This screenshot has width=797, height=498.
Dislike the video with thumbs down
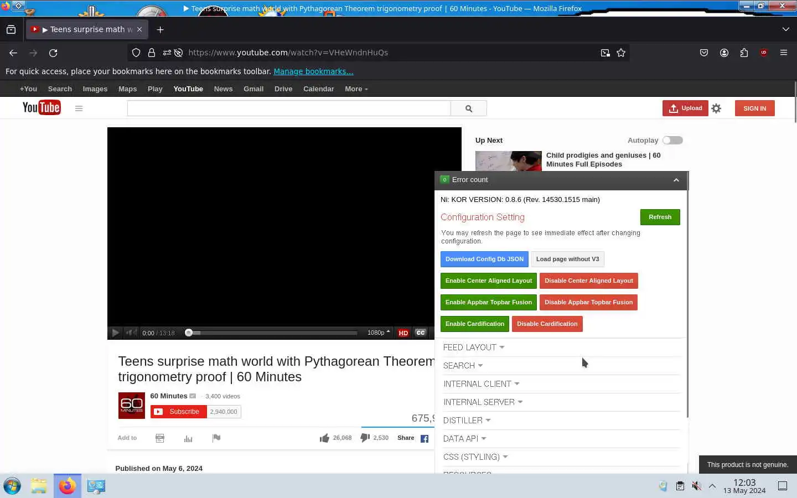(365, 438)
